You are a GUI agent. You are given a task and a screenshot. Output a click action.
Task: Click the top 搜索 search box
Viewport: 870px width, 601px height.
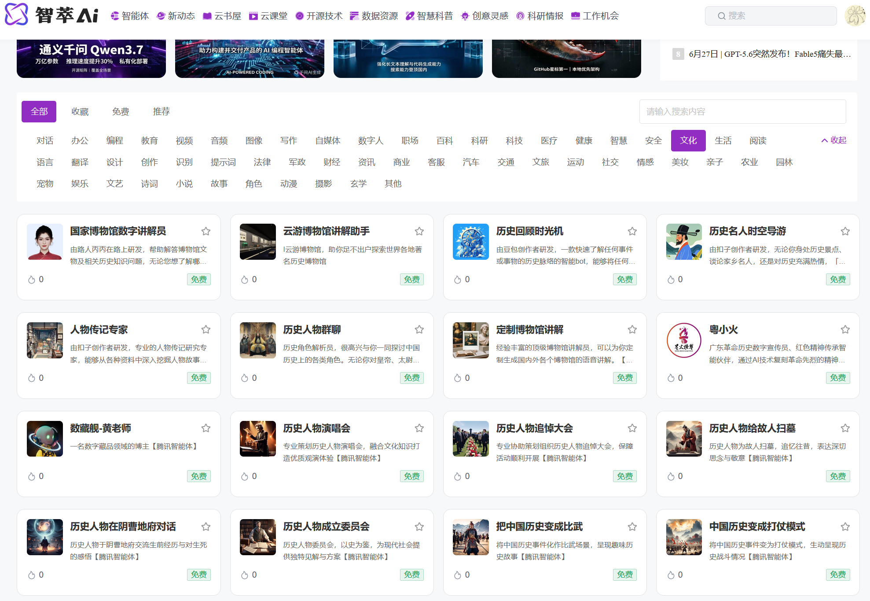click(771, 16)
